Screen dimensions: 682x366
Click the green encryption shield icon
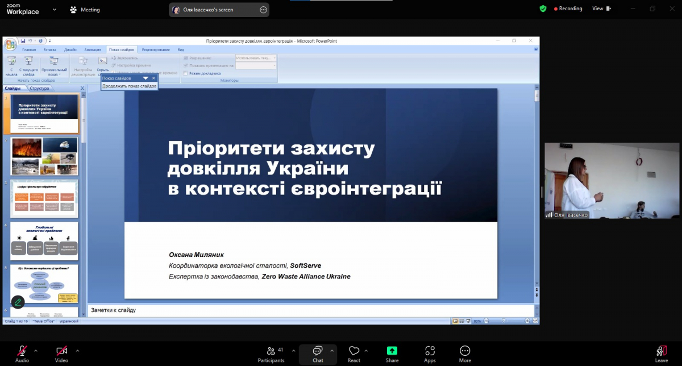click(x=543, y=9)
